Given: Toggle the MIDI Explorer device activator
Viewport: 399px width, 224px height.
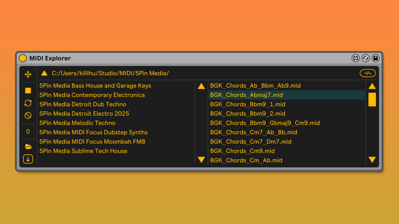Looking at the screenshot, I should (x=23, y=58).
